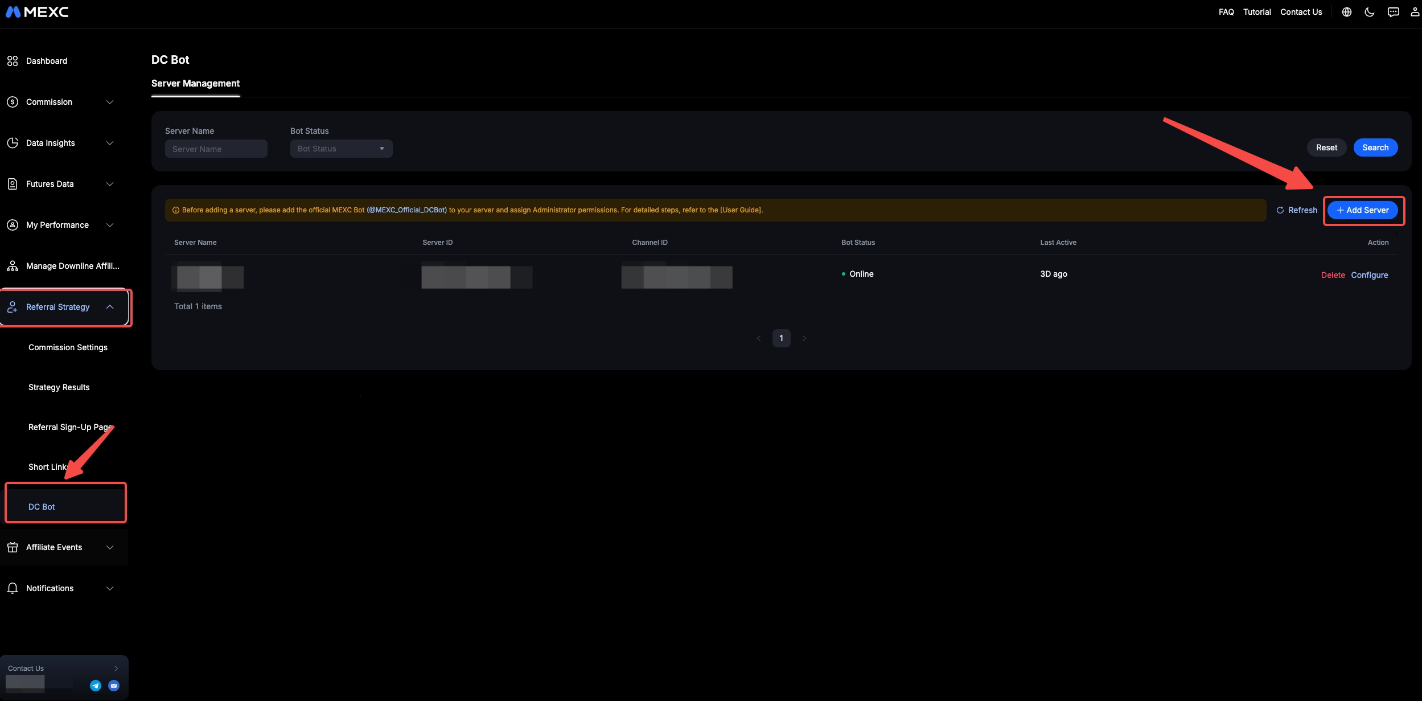Click the Commission dollar icon

(x=13, y=102)
